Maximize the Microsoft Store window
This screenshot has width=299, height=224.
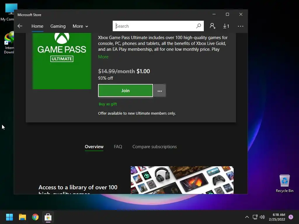[227, 14]
